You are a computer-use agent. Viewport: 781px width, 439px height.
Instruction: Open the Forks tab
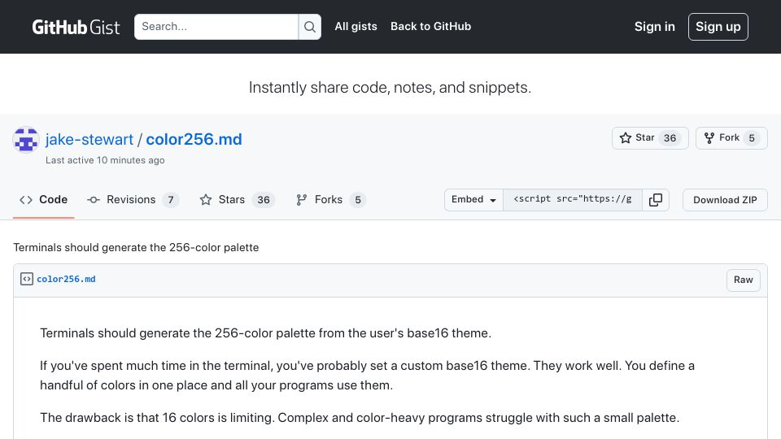[330, 200]
